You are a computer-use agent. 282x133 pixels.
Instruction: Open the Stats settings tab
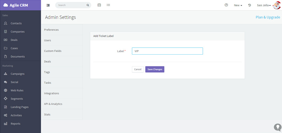[x=62, y=114]
